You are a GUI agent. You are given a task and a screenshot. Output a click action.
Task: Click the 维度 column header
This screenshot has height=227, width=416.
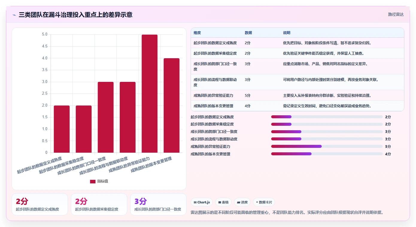(197, 33)
